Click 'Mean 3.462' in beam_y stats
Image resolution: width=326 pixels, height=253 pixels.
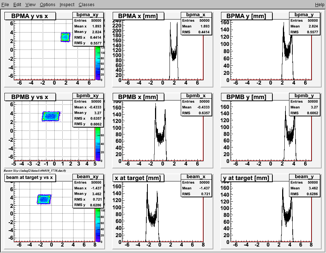[x=304, y=188]
